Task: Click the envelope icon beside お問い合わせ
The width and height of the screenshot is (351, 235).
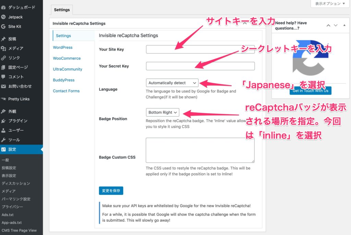Action: [3, 86]
